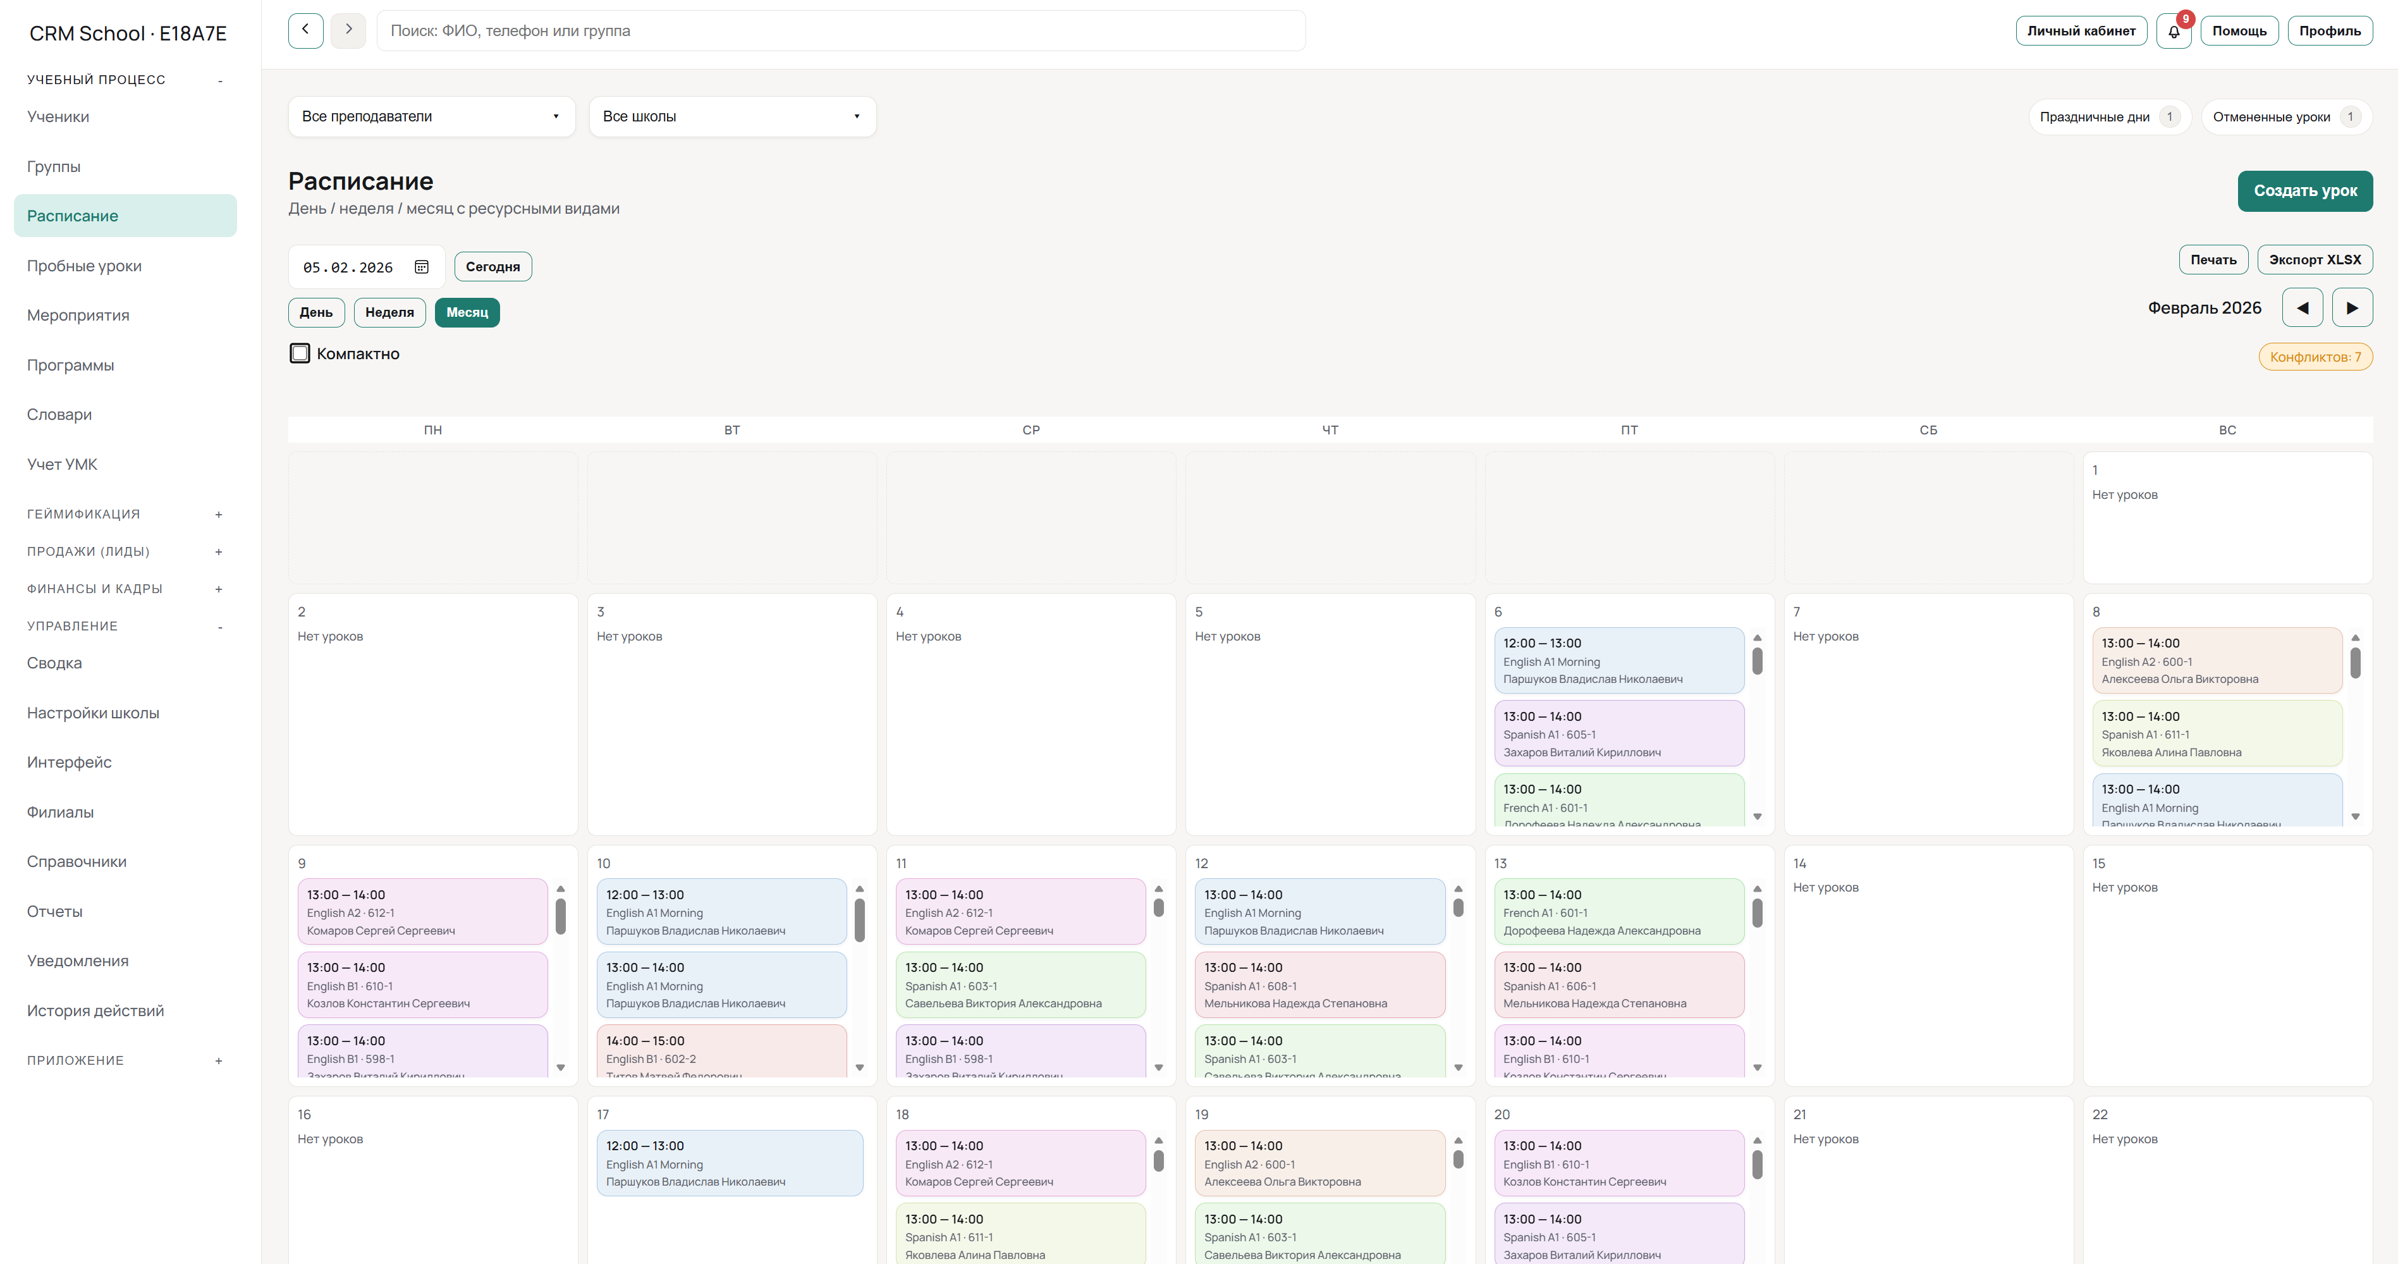Open the Все преподаватели dropdown

pos(431,116)
